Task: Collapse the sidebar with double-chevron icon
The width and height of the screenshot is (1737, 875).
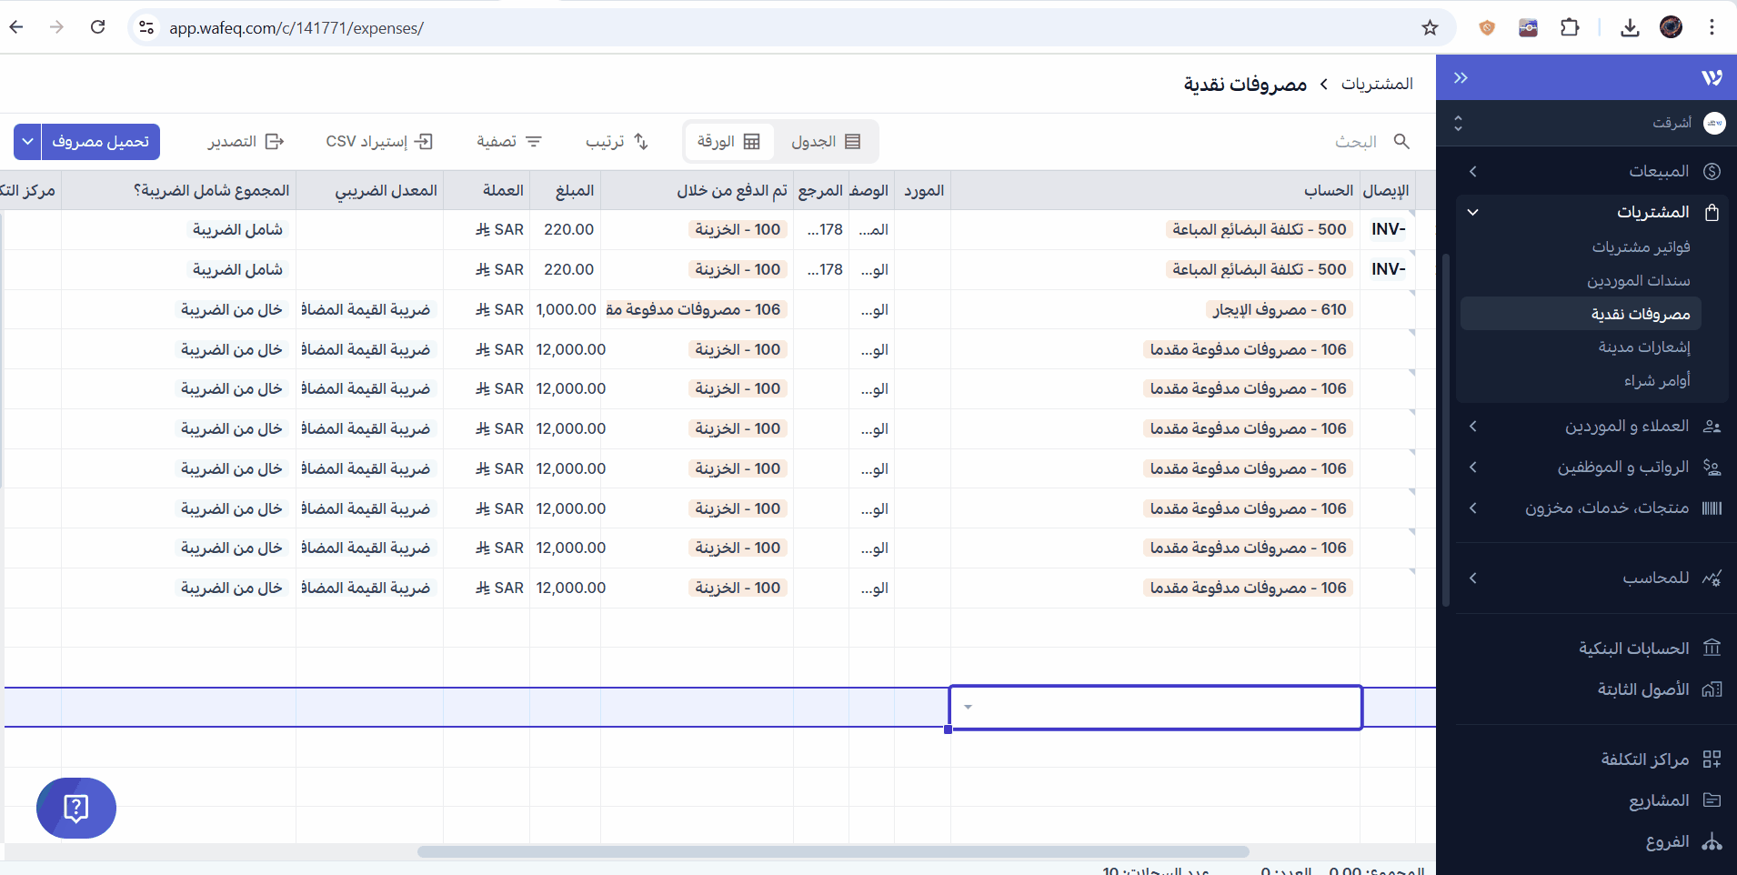Action: coord(1461,78)
